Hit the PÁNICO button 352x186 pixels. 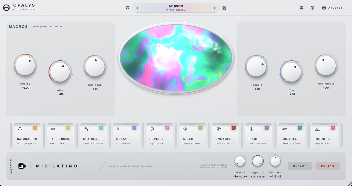click(x=328, y=166)
